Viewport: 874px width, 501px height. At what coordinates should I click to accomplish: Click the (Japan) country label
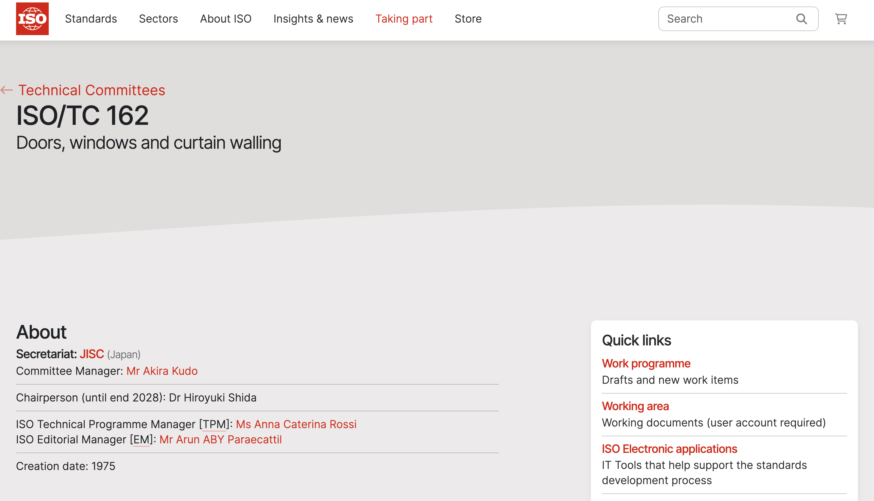pos(124,354)
